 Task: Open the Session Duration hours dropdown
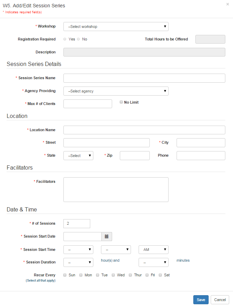tap(78, 262)
